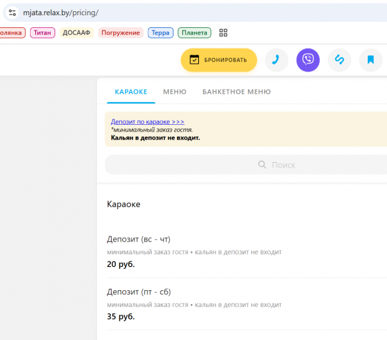387x340 pixels.
Task: Click the search magnifier icon
Action: (262, 165)
